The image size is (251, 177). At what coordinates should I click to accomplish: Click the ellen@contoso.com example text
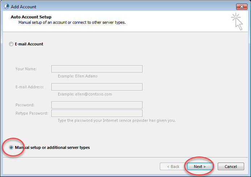(x=94, y=94)
